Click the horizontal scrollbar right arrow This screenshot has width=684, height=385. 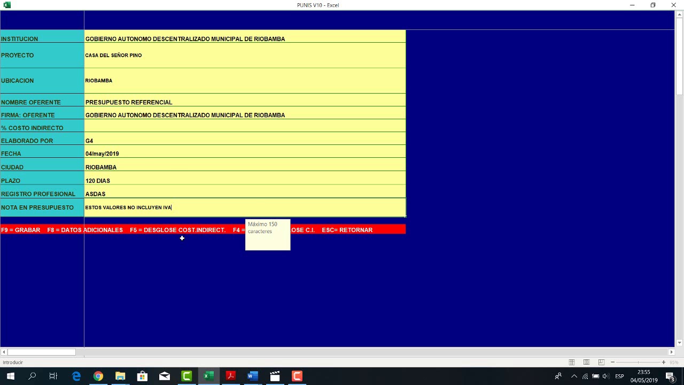(x=671, y=352)
